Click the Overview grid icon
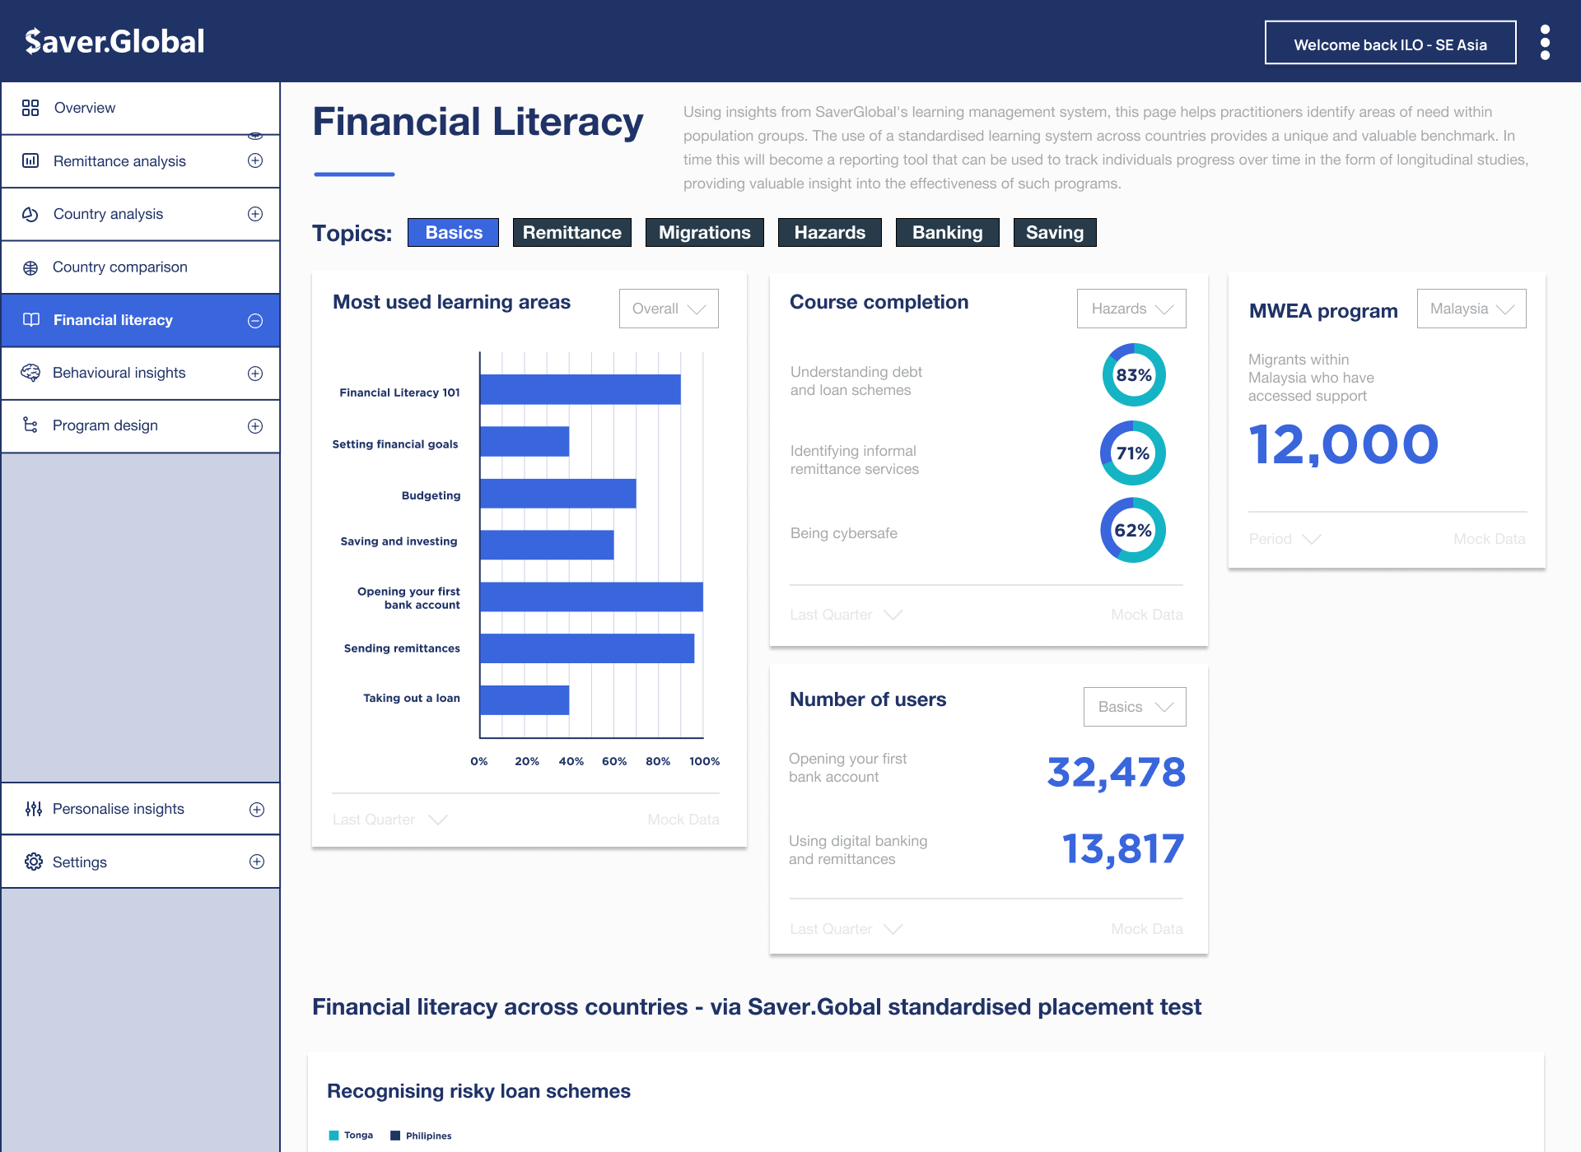The width and height of the screenshot is (1581, 1152). (x=30, y=108)
